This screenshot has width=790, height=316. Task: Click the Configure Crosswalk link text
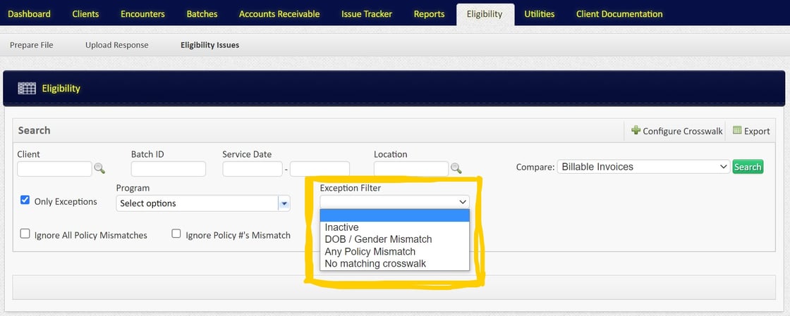(683, 131)
